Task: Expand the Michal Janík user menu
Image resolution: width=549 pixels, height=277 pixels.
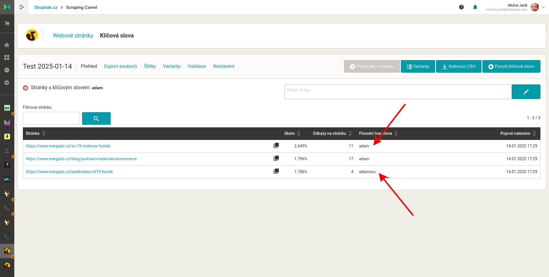Action: (543, 7)
